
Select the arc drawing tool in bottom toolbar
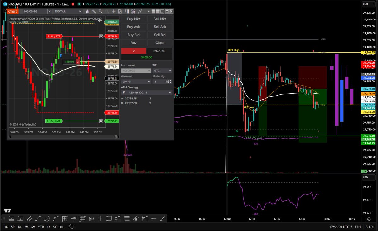(x=47, y=219)
